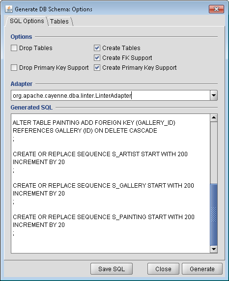Close the Generate DB Schema dialog
The height and width of the screenshot is (281, 229).
tap(216, 9)
